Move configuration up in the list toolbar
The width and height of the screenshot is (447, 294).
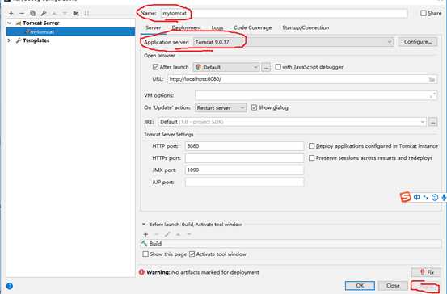pyautogui.click(x=54, y=13)
